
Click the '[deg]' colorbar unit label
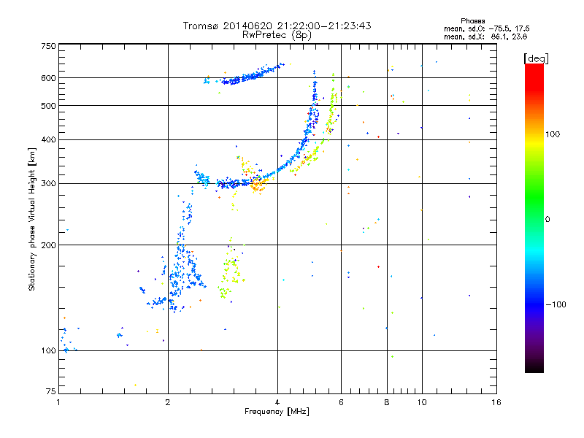pyautogui.click(x=536, y=58)
